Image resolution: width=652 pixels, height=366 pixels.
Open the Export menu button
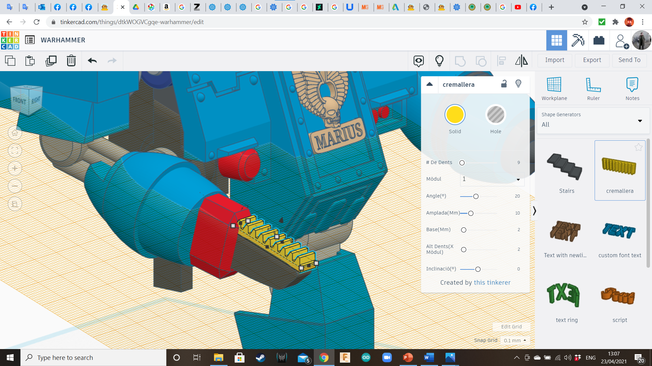pos(592,60)
